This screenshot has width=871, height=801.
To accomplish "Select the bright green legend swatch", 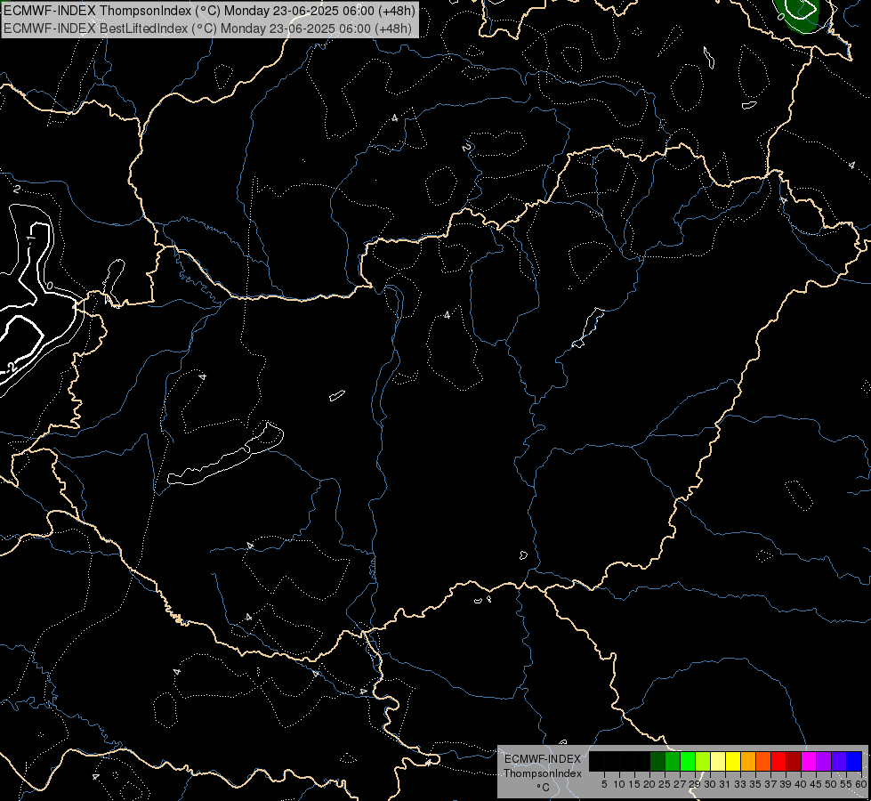I will click(x=688, y=761).
